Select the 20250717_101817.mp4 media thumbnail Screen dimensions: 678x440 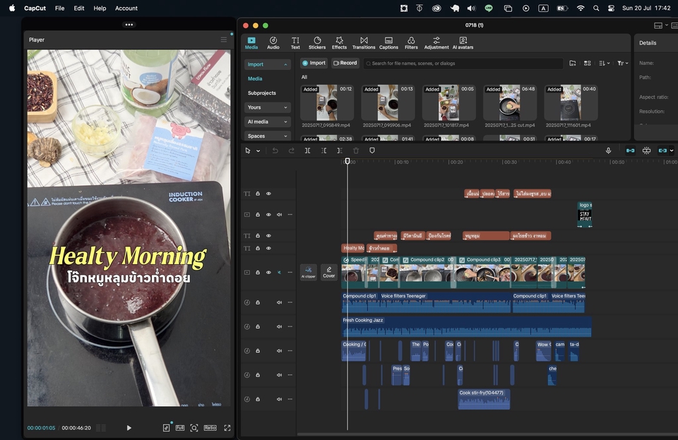click(448, 104)
